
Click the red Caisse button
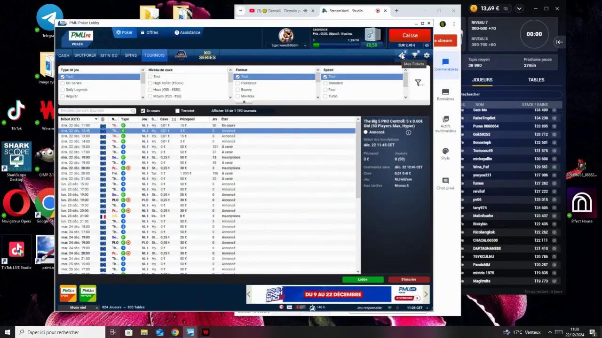point(410,35)
